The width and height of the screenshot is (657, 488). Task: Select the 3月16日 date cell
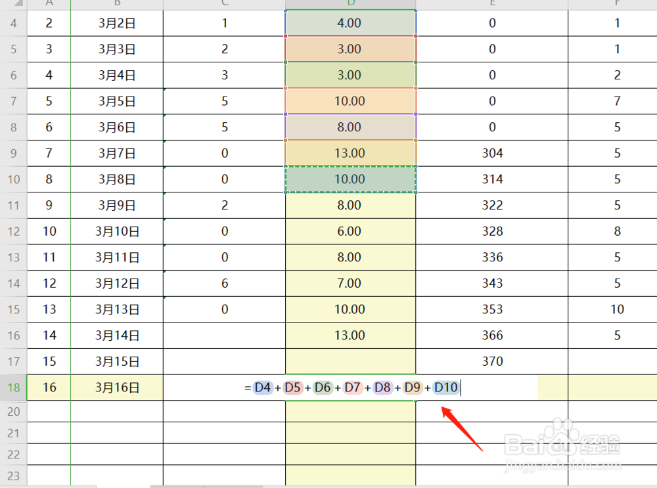tap(116, 388)
